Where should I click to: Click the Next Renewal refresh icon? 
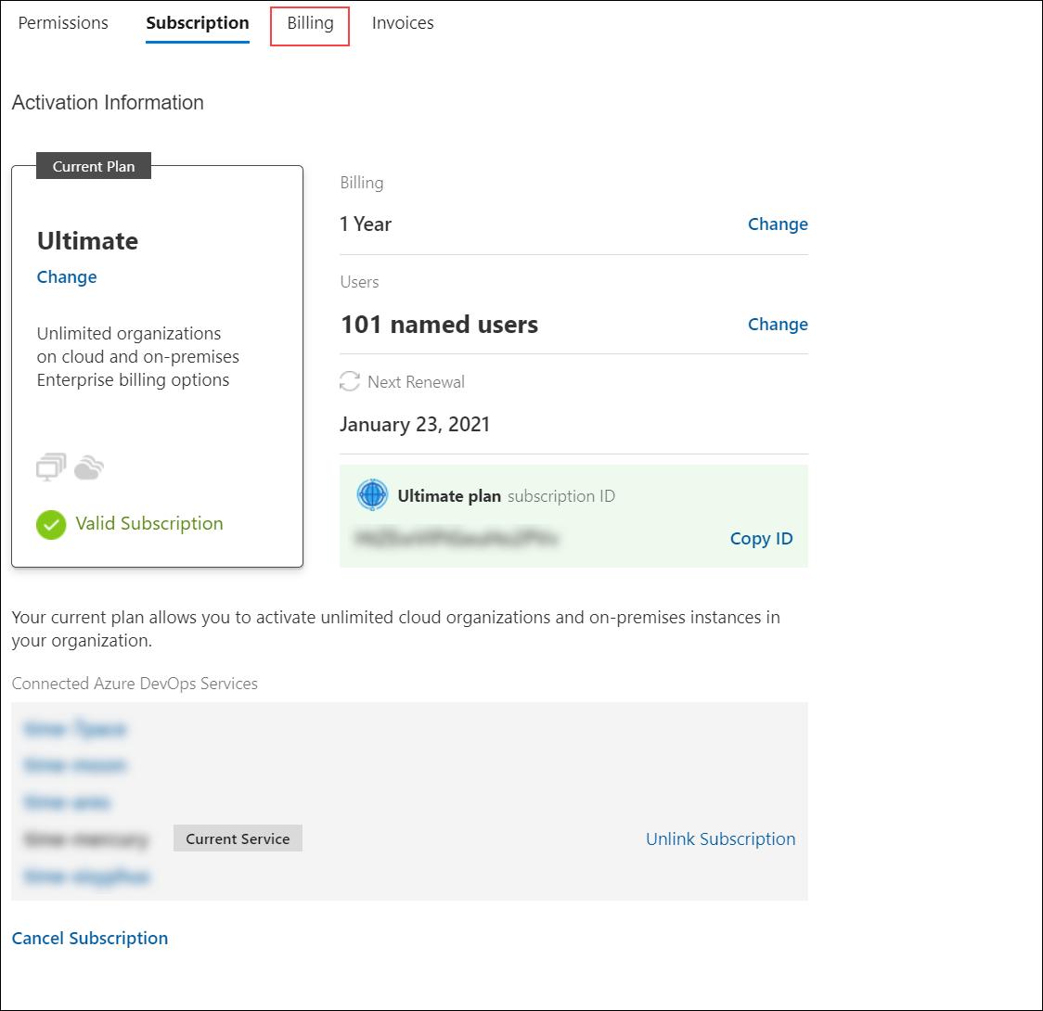click(x=349, y=381)
